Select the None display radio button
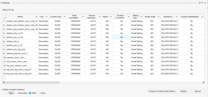 (39, 93)
